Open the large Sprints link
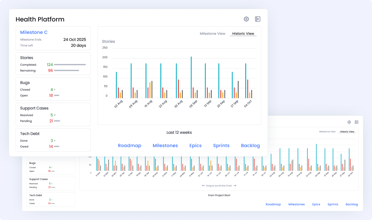The image size is (372, 220). (x=221, y=146)
